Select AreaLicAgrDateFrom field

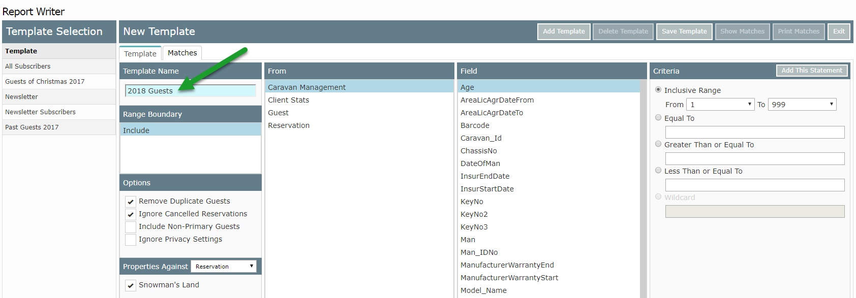[x=548, y=100]
